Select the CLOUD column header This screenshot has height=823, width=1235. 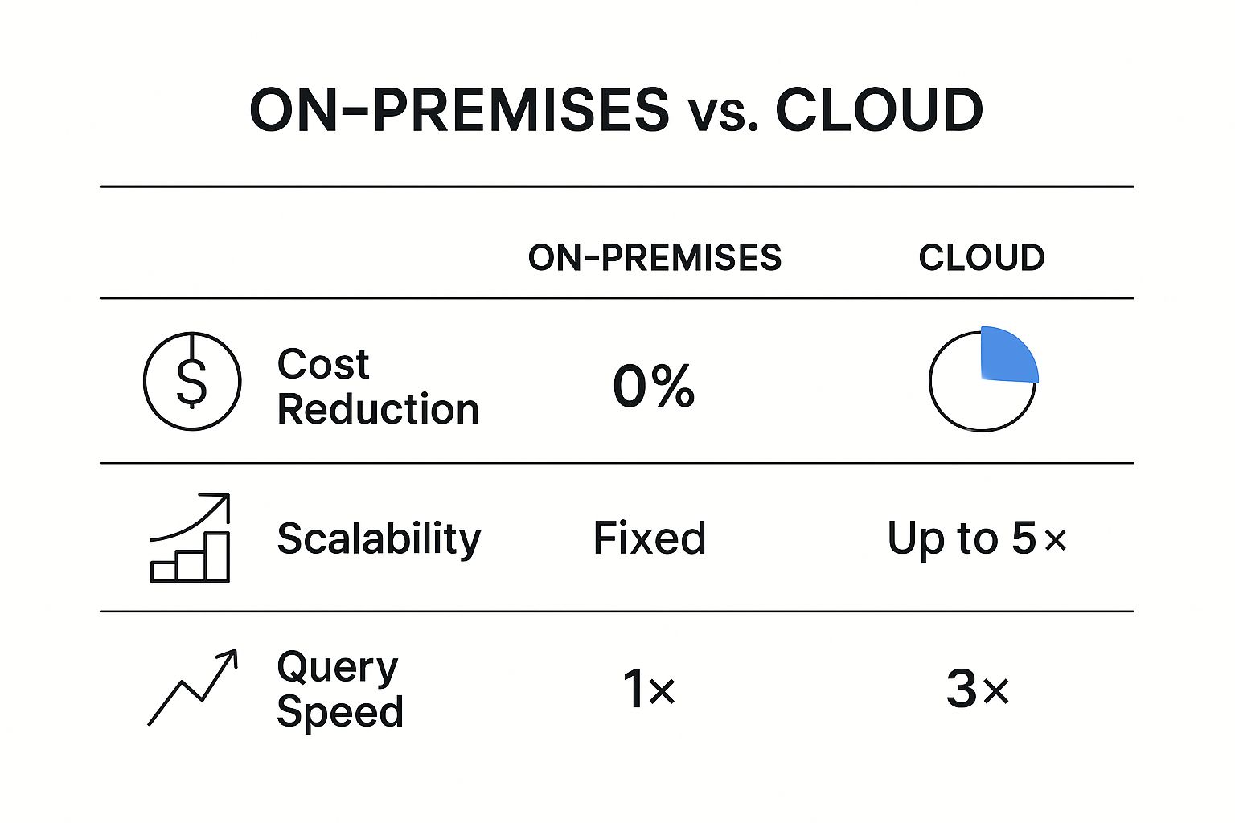coord(982,258)
